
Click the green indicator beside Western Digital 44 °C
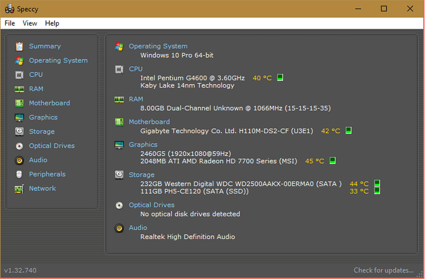(x=377, y=184)
